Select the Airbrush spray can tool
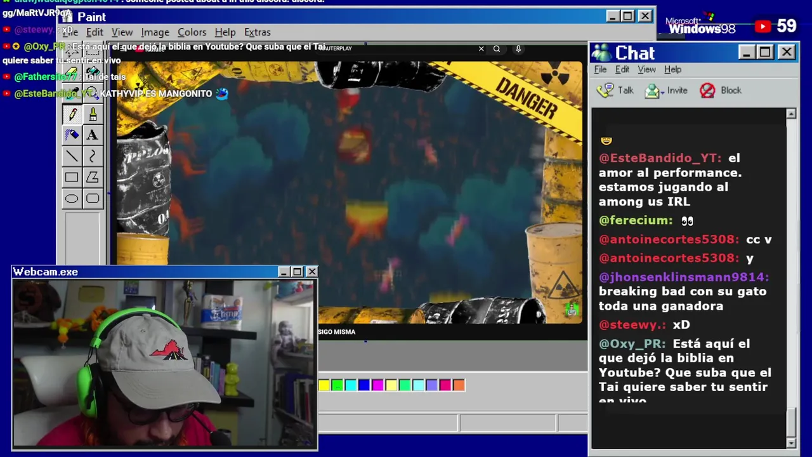The height and width of the screenshot is (457, 812). pos(72,135)
